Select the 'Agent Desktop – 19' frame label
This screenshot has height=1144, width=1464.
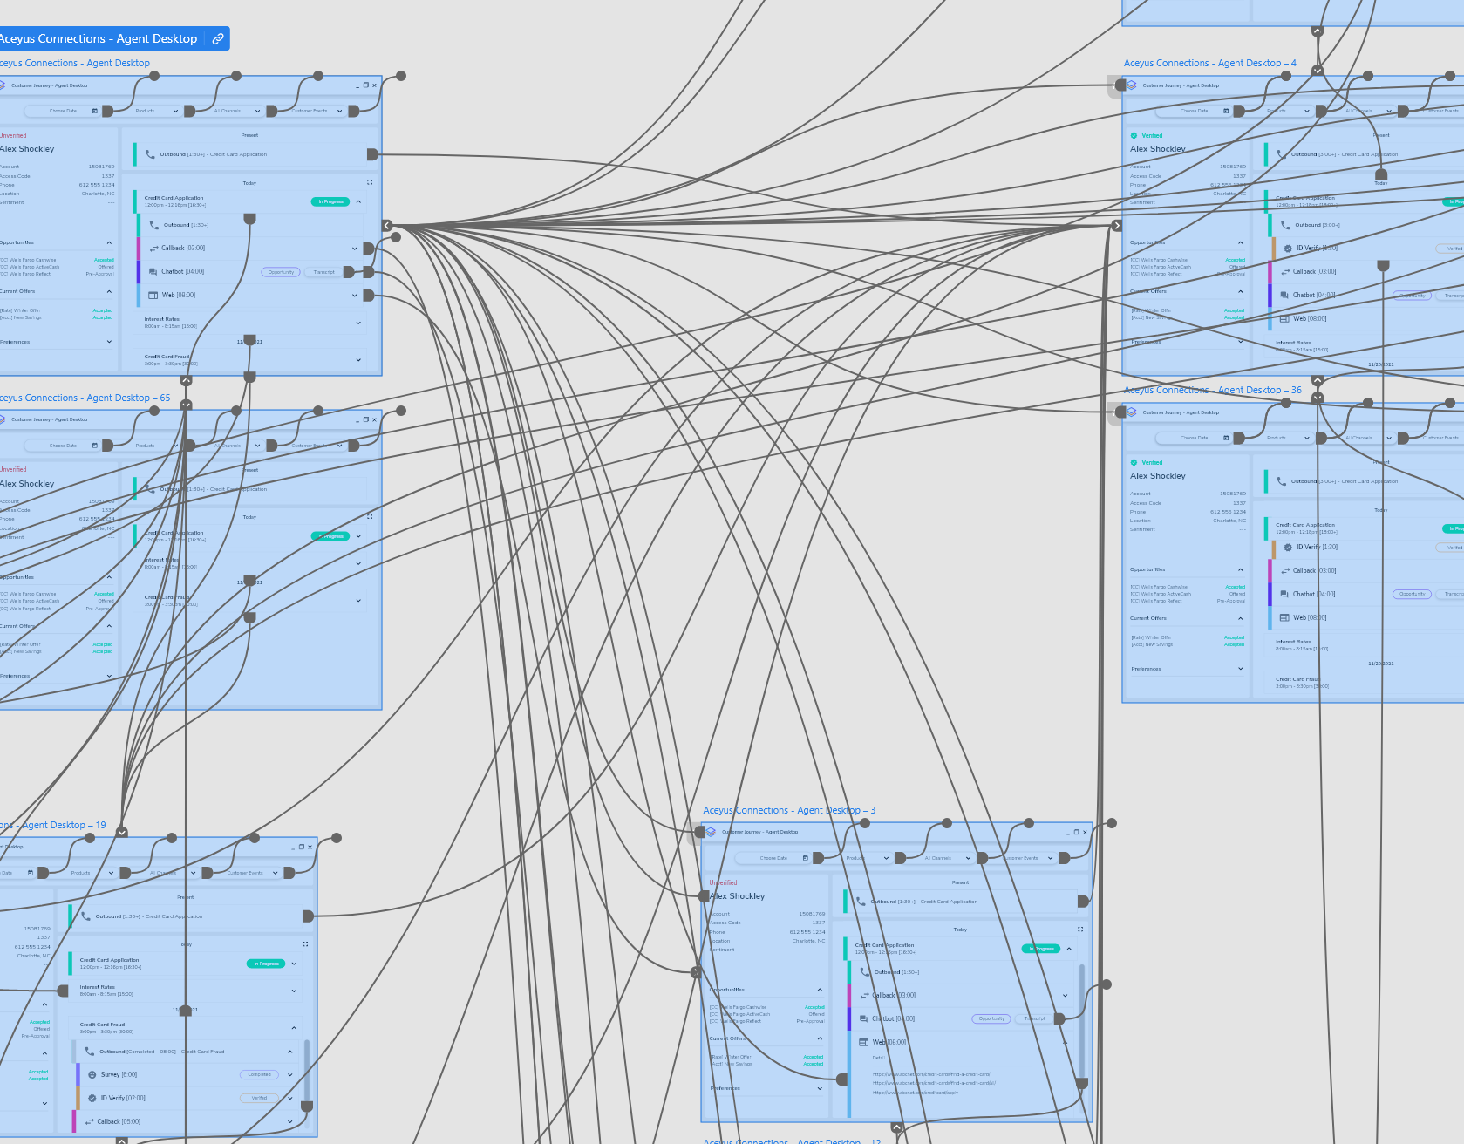pyautogui.click(x=53, y=825)
